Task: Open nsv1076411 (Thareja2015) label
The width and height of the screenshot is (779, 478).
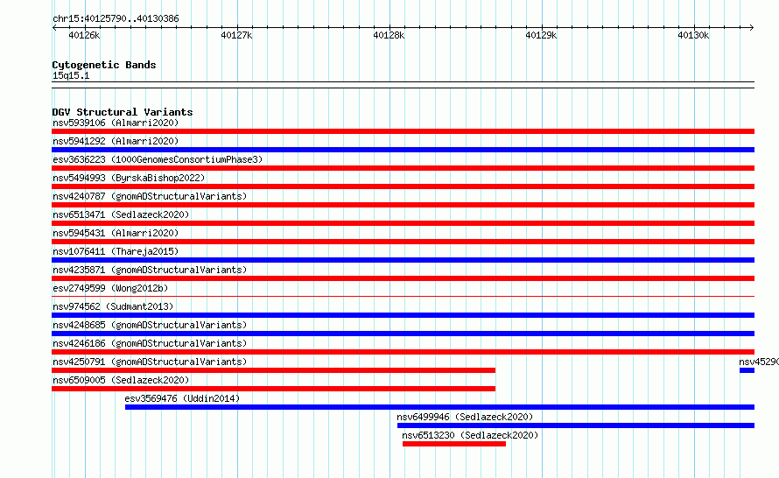Action: (x=116, y=251)
